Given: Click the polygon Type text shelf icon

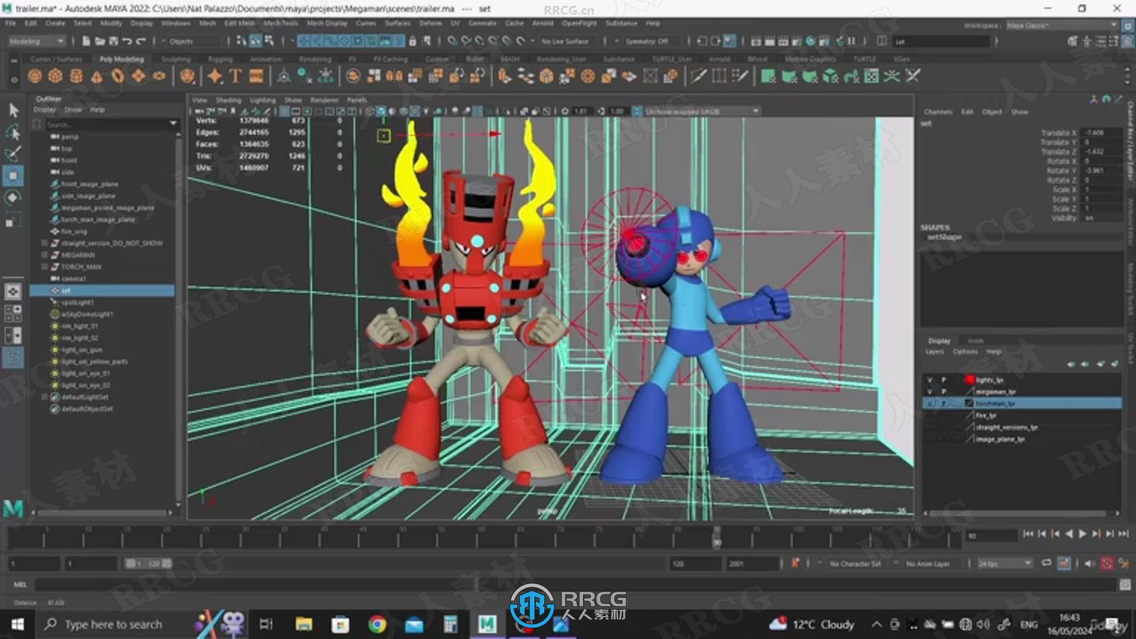Looking at the screenshot, I should 235,76.
